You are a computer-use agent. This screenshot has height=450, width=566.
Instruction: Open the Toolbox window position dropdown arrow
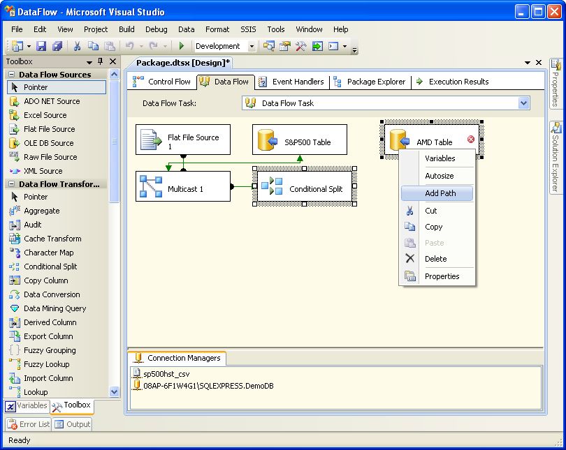click(89, 62)
